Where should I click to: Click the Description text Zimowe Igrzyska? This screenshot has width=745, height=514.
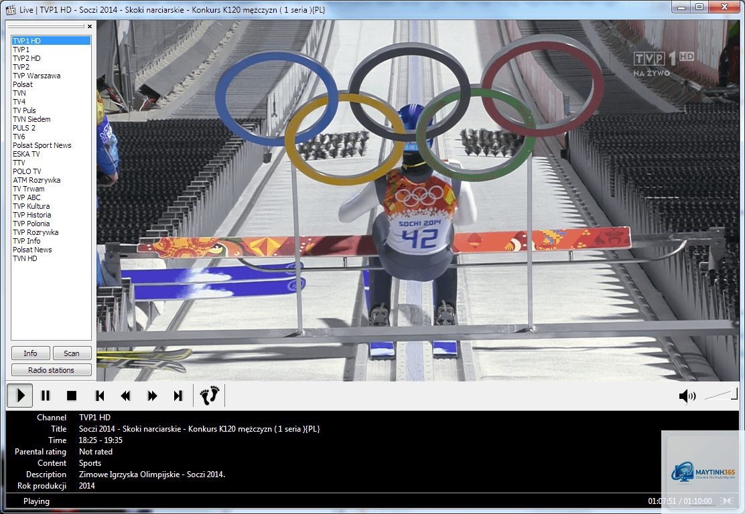[151, 475]
